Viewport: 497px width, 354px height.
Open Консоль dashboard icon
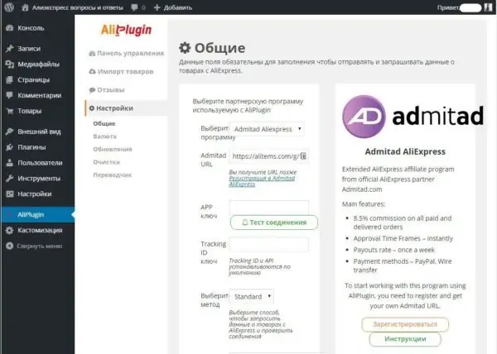point(10,28)
